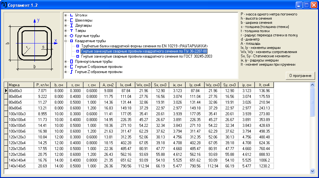The height and width of the screenshot is (178, 319).
Task: Click the square icon of ГОСТ 30245-2003 item
Action: click(x=78, y=56)
